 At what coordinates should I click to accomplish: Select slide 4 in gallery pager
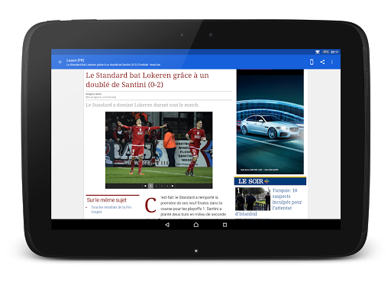point(167,186)
